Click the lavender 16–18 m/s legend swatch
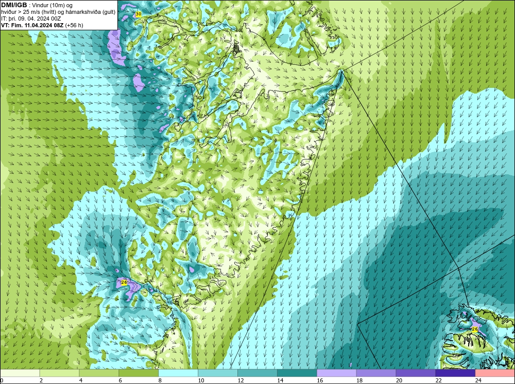Image resolution: width=515 pixels, height=384 pixels. 336,373
